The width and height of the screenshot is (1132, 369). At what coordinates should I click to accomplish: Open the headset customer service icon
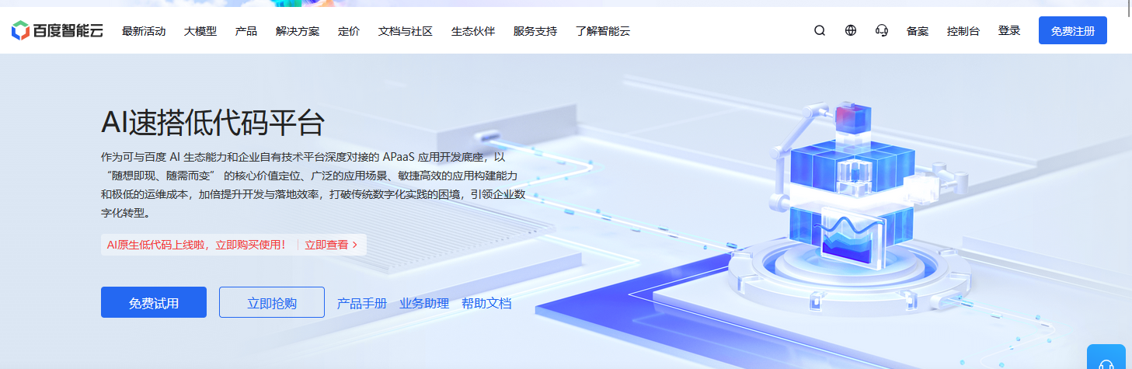882,31
